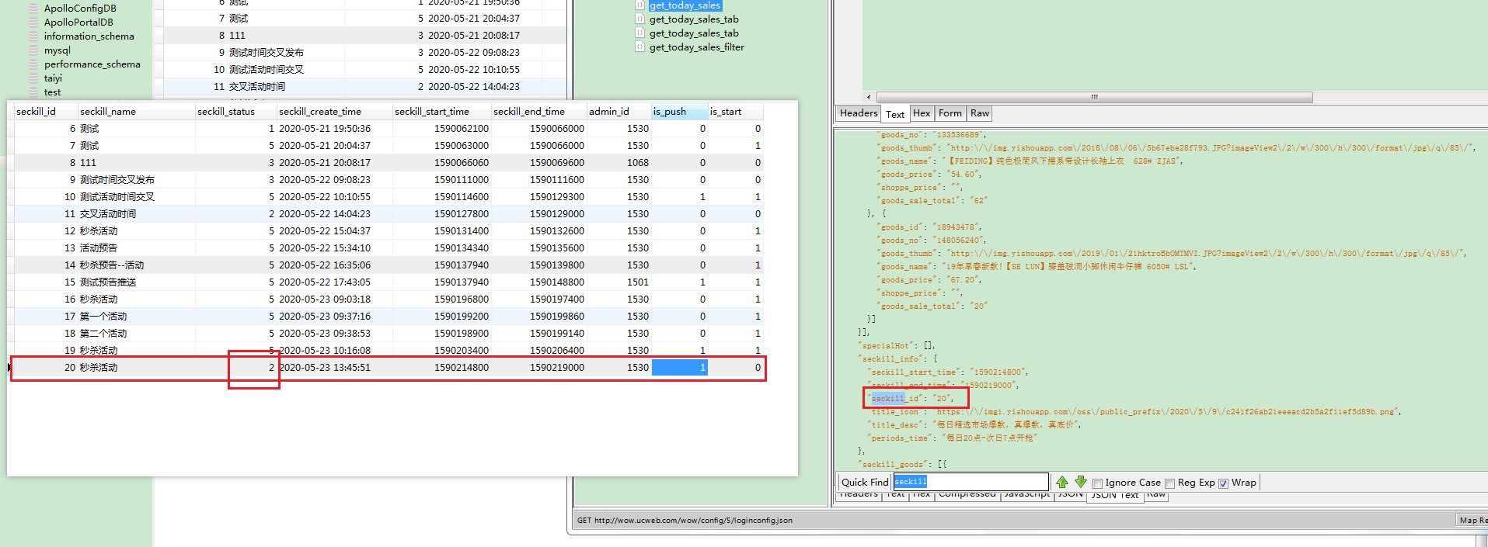
Task: Select the taiyi database name
Action: pos(53,78)
